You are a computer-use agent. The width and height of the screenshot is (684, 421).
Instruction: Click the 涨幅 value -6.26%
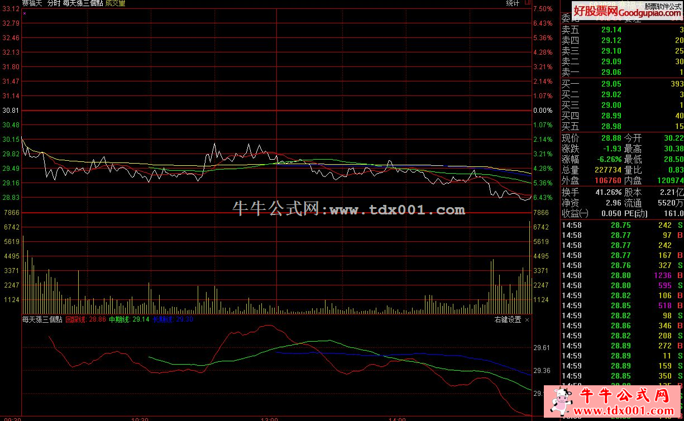608,159
